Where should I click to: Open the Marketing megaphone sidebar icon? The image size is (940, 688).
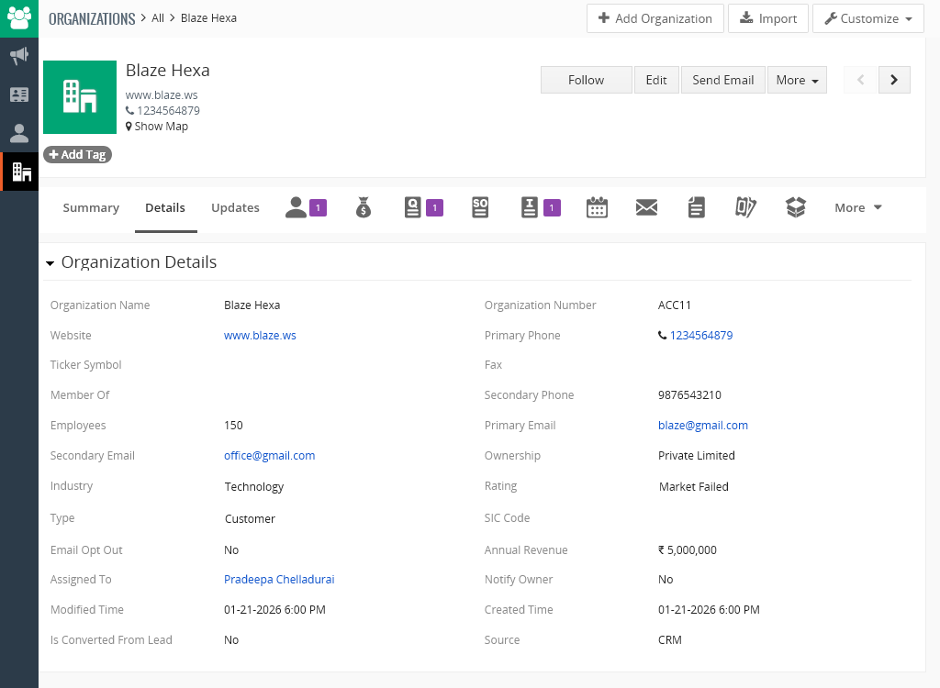pyautogui.click(x=19, y=56)
